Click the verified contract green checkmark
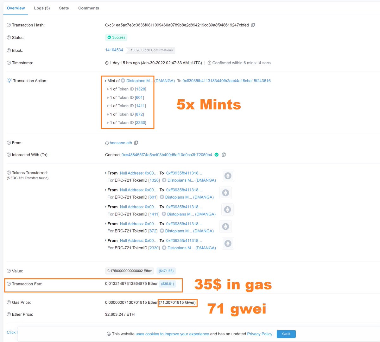The width and height of the screenshot is (380, 342). [217, 155]
